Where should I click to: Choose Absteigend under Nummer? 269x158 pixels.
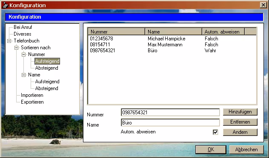point(47,68)
